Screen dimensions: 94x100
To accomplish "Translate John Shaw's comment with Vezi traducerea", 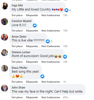I will coord(50,97).
